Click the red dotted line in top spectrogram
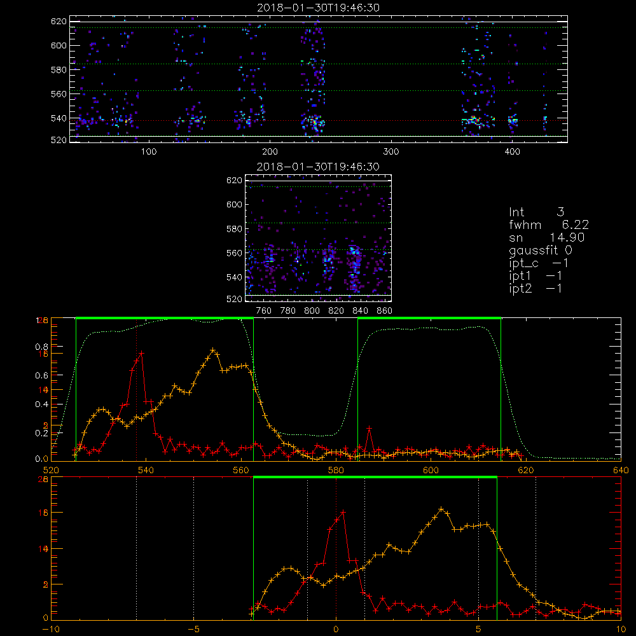 pyautogui.click(x=319, y=120)
